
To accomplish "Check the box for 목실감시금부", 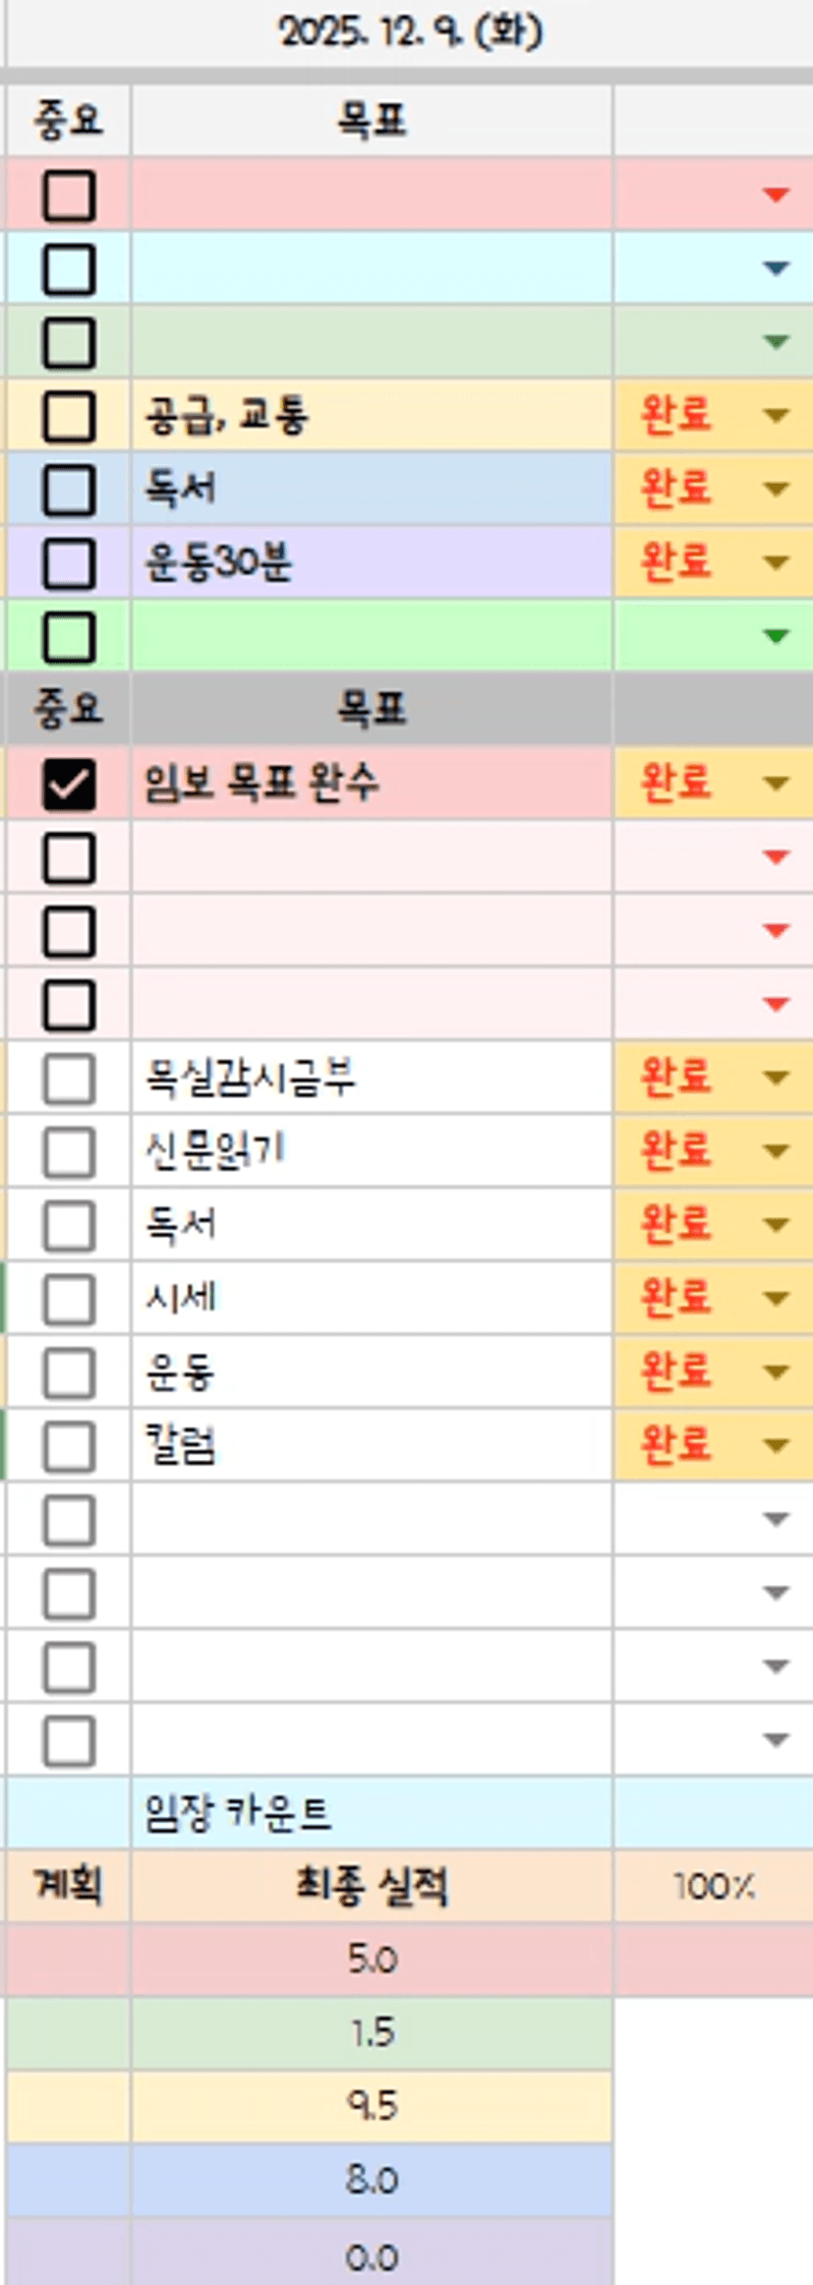I will [x=69, y=1079].
